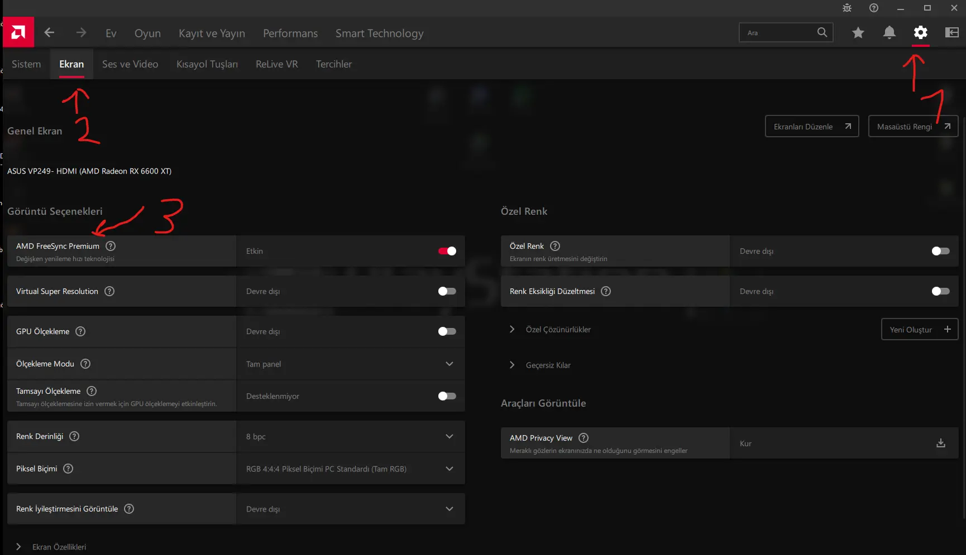
Task: Open Piksel Biçimi RGB 4:4:4 dropdown
Action: point(351,469)
